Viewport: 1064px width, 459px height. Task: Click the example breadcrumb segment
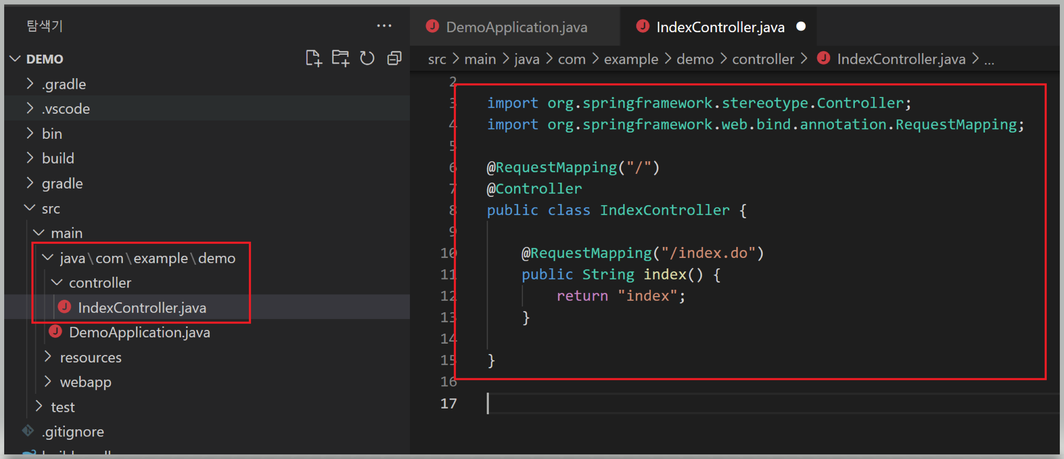click(x=631, y=59)
